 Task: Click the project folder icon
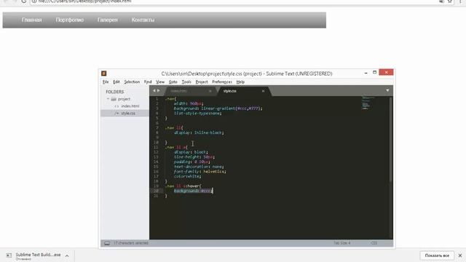coord(114,99)
